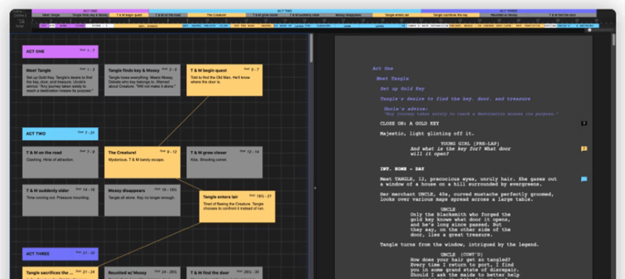The width and height of the screenshot is (625, 279).
Task: Select 'T & M grow closer' timeline segment
Action: pos(266,15)
